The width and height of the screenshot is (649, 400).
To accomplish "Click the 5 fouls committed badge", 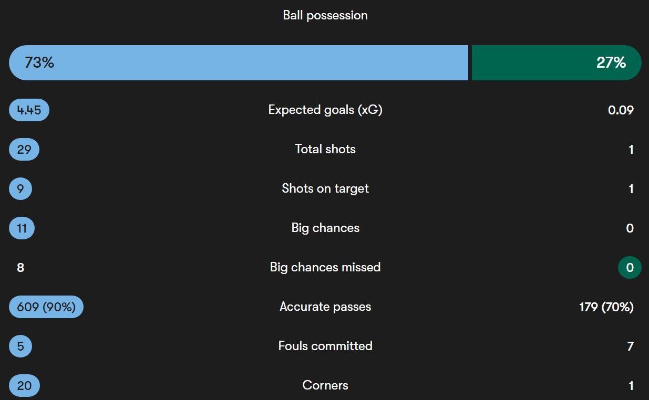I will click(x=20, y=346).
